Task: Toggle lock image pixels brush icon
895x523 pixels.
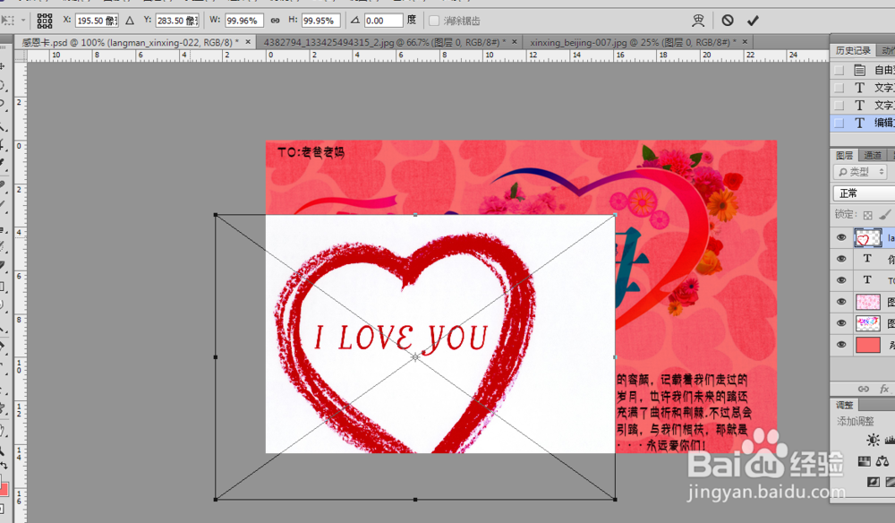Action: (x=884, y=215)
